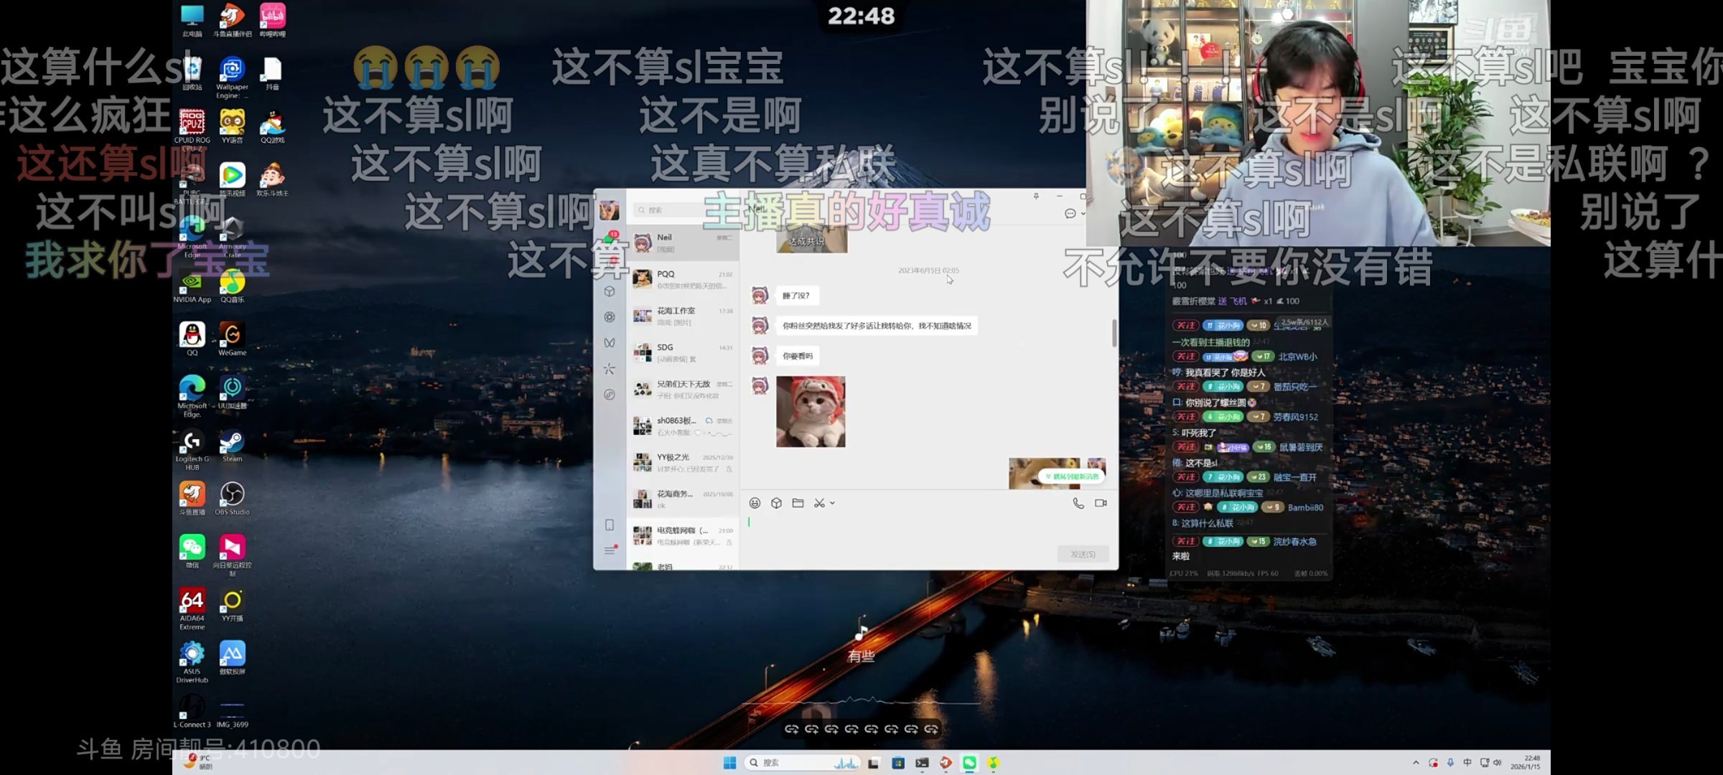Open WeChat from the taskbar

971,763
